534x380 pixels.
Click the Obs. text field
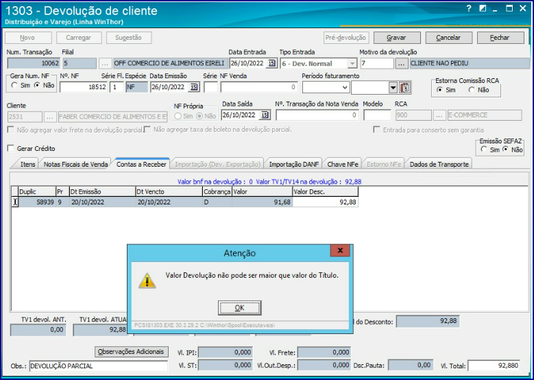pyautogui.click(x=99, y=366)
